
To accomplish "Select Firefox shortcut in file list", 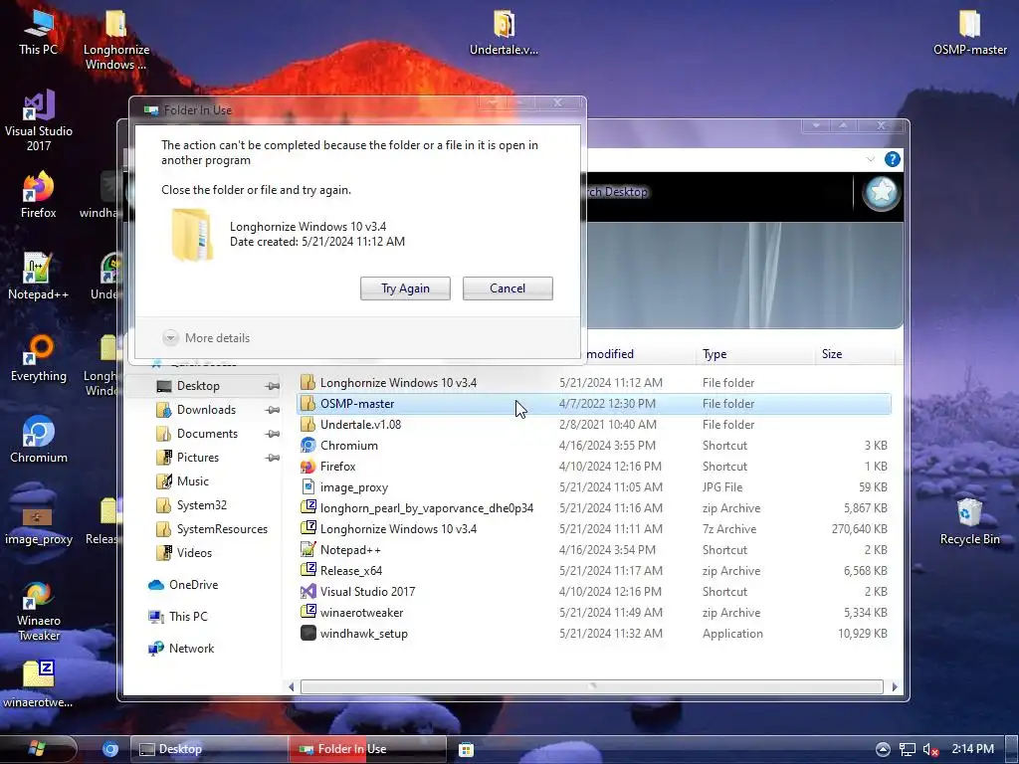I will 594,467.
